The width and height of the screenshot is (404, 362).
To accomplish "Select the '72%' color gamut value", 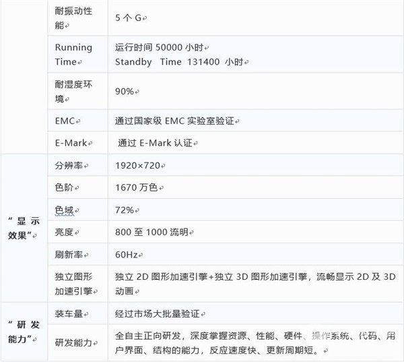I will pos(125,210).
